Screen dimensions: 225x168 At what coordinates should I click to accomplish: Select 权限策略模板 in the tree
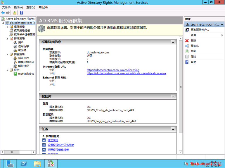click(22, 31)
